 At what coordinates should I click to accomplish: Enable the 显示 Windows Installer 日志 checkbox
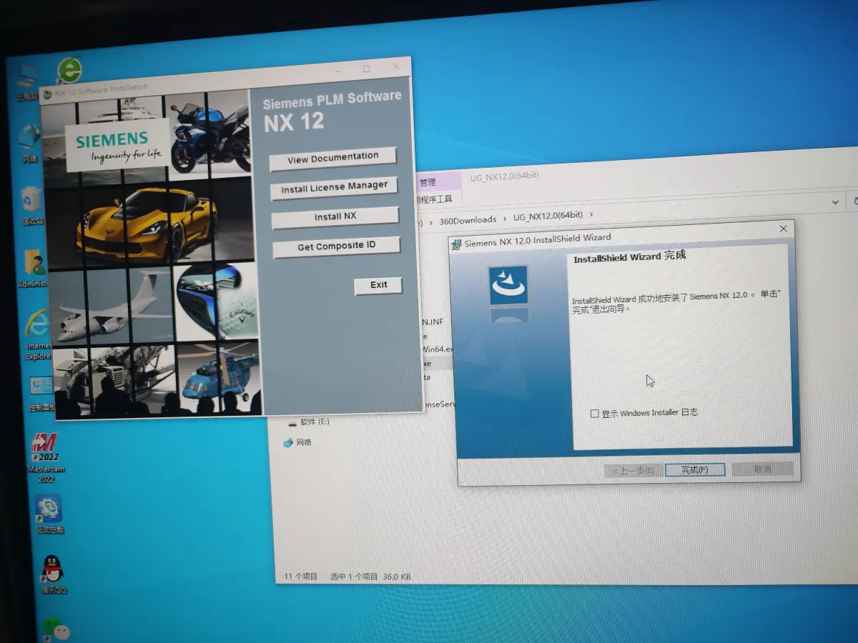tap(595, 414)
